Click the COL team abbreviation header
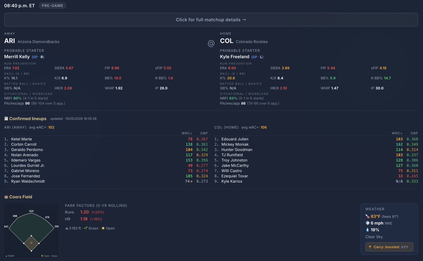Viewport: 423px width, 261px height. (x=227, y=41)
